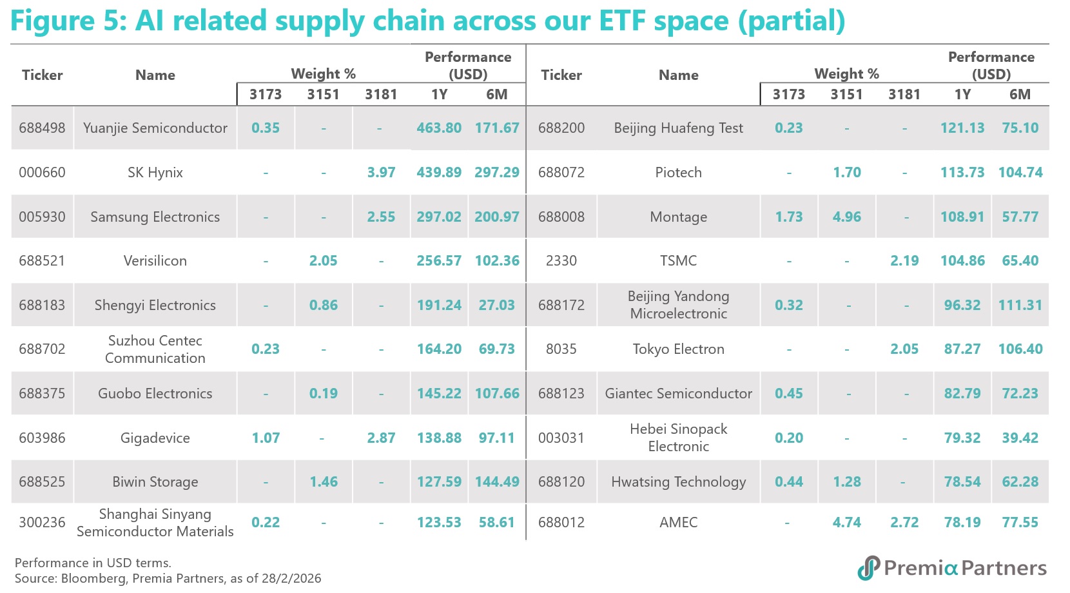Select the Samsung Electronics row name

[155, 217]
